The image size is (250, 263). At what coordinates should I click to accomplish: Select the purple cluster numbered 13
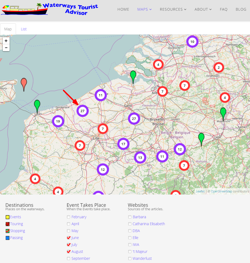[140, 157]
